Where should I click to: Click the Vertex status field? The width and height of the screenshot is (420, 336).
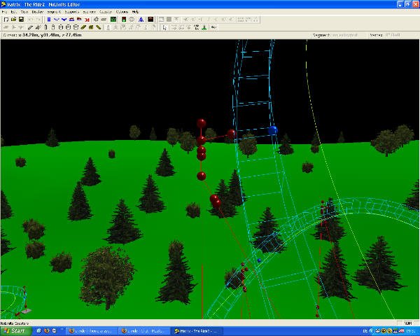tap(385, 35)
